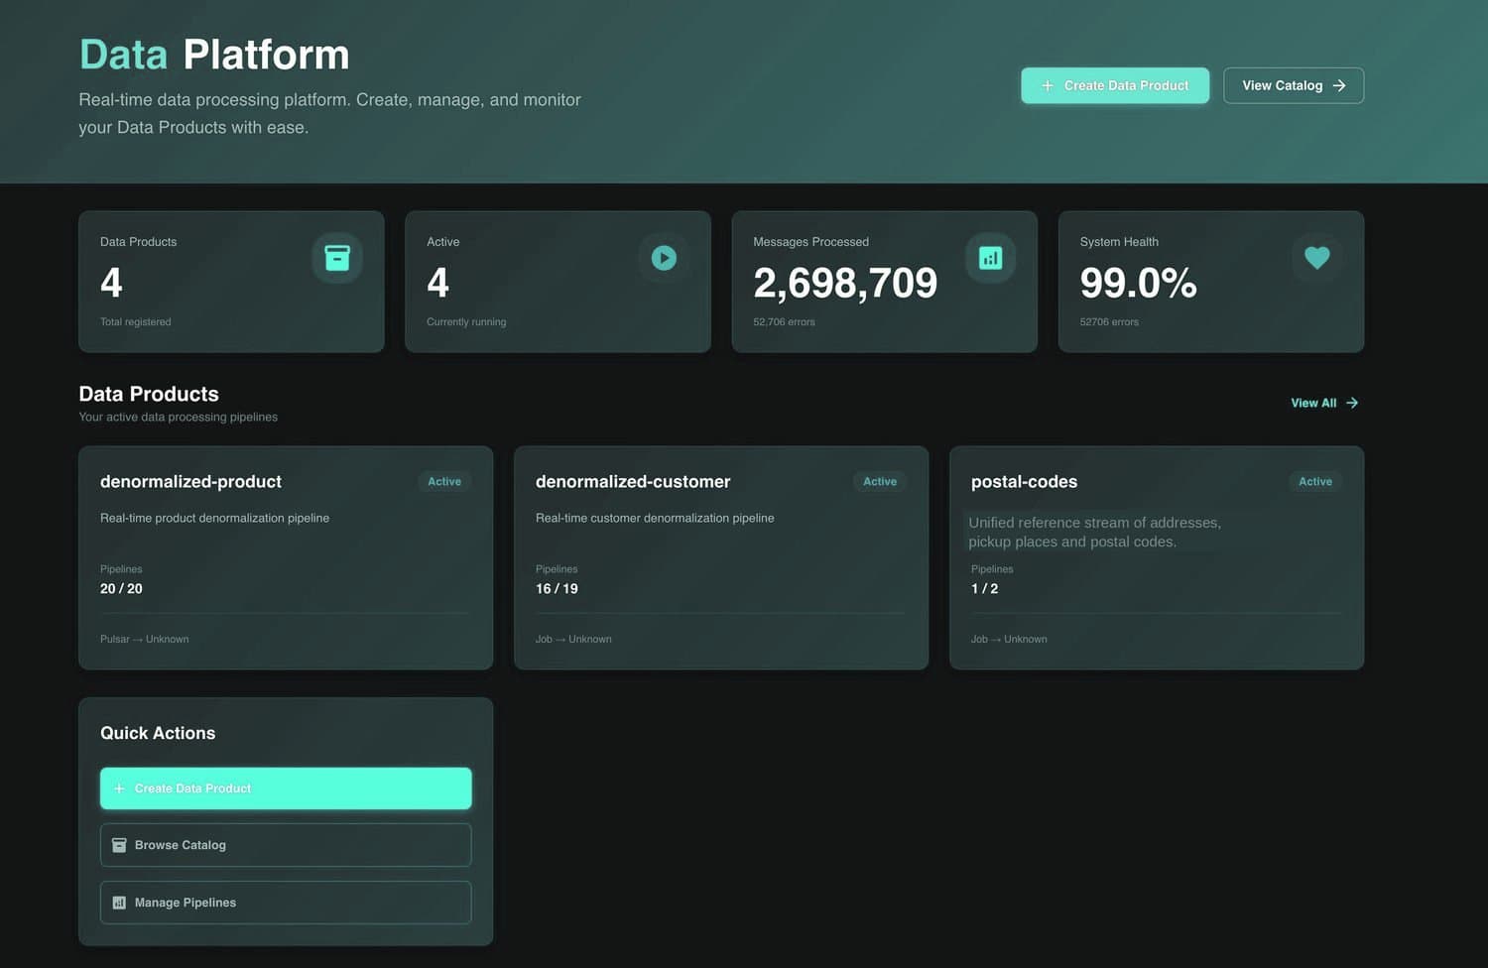Click the 99.0% system health value
This screenshot has height=968, width=1488.
1138,284
